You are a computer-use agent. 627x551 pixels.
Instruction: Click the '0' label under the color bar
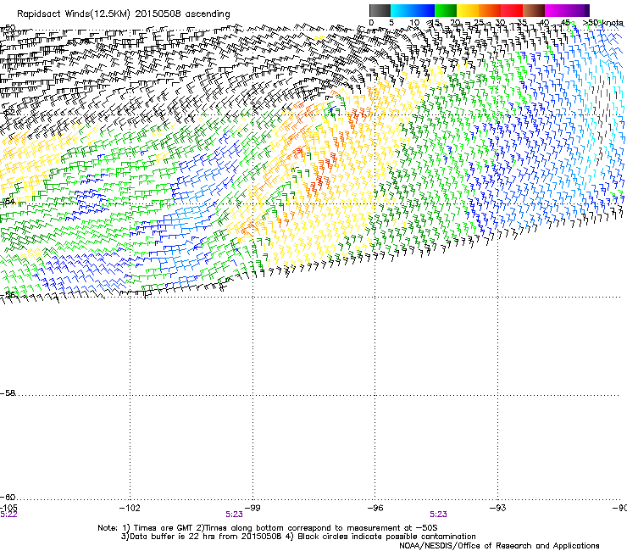click(371, 23)
